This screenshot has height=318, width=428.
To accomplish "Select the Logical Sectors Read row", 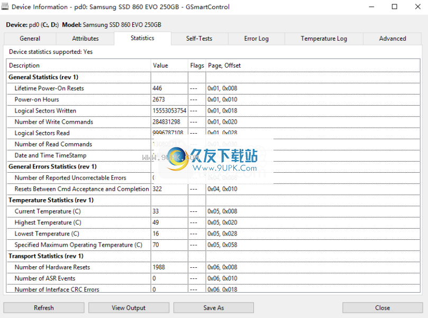I will coord(213,133).
